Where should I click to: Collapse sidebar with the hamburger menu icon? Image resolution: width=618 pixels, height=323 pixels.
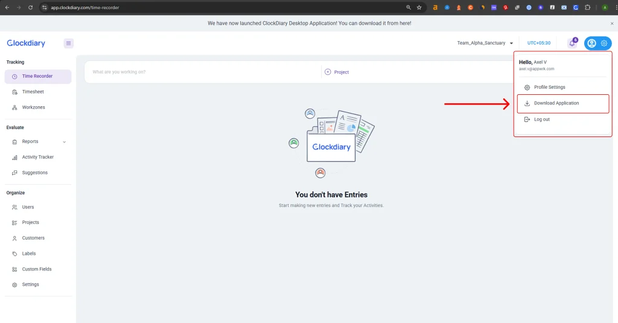tap(69, 43)
